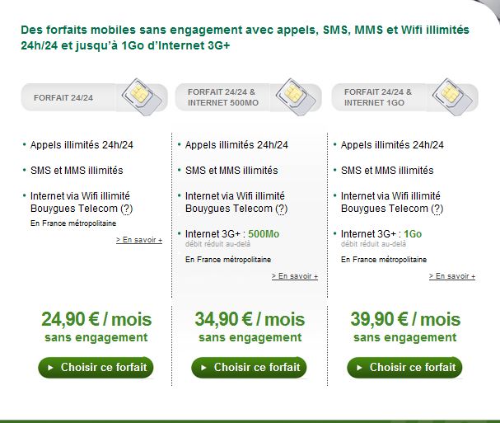Click the SIM card icon for Internet 1GO plan
Image resolution: width=500 pixels, height=423 pixels.
(452, 97)
